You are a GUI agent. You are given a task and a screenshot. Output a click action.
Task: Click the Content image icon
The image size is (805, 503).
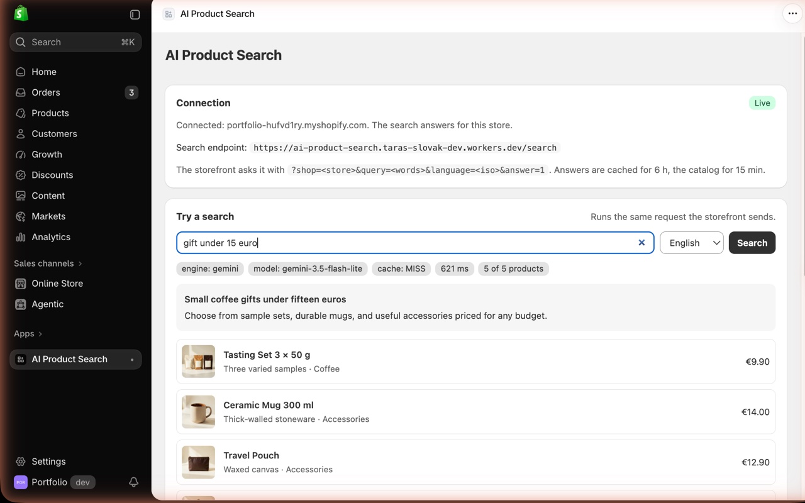[21, 196]
